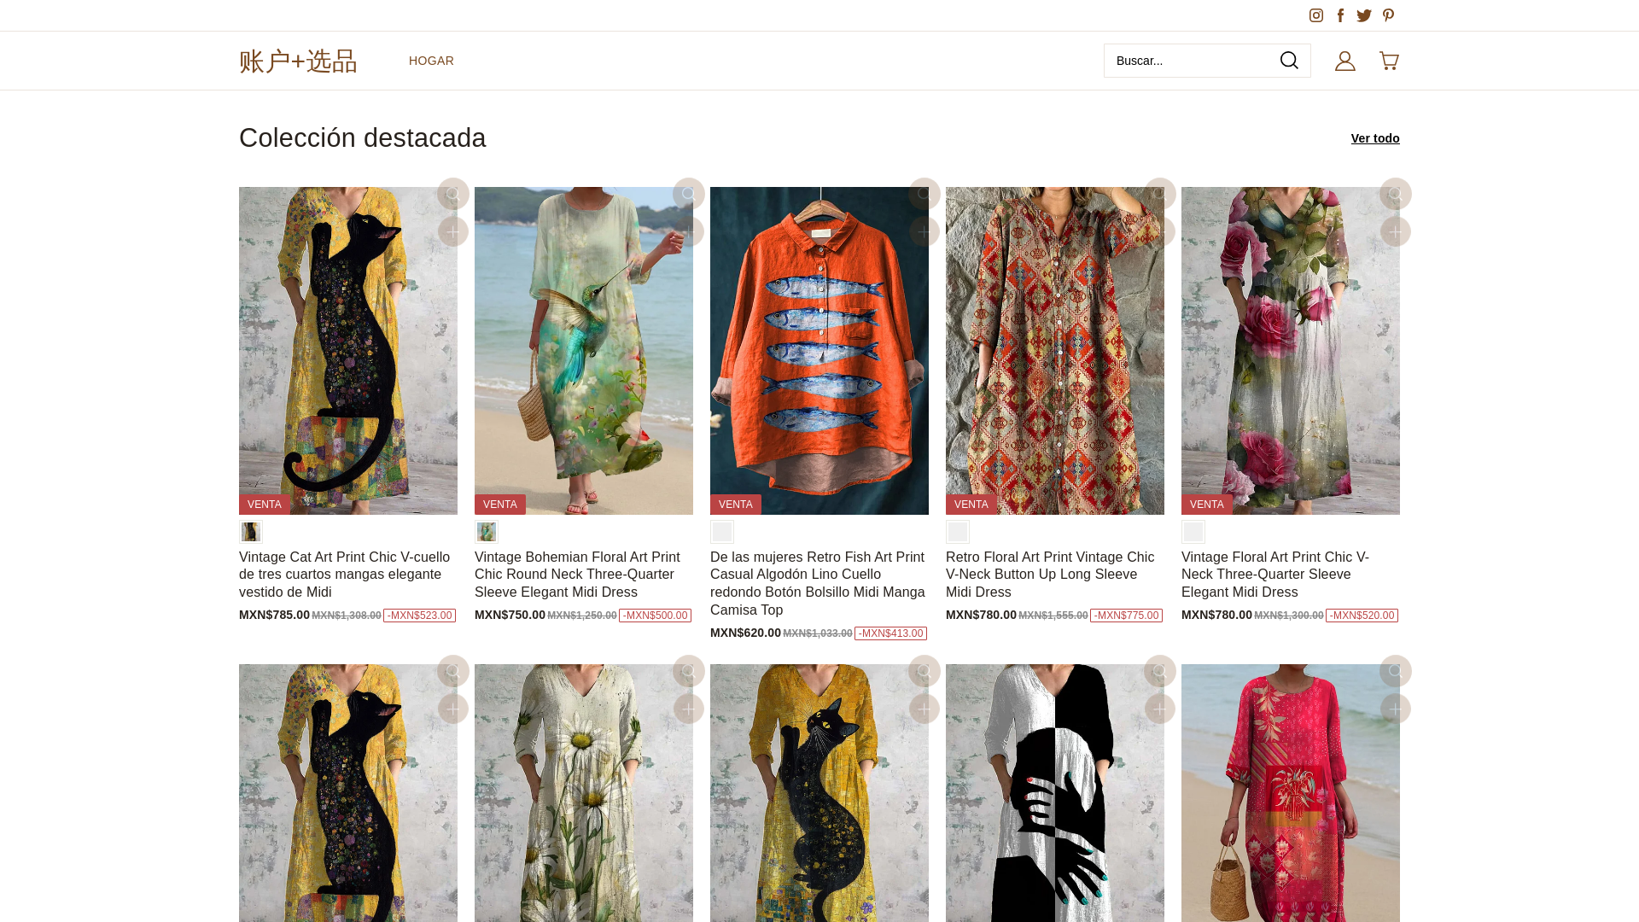Open the daisy dress product image
The height and width of the screenshot is (922, 1639).
tap(584, 793)
